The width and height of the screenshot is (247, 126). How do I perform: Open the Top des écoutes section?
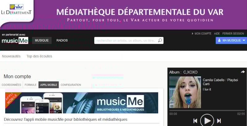(x=39, y=56)
